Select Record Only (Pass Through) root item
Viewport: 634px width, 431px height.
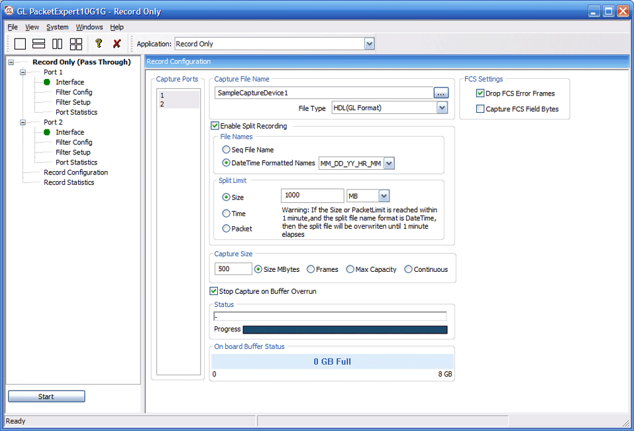[81, 62]
